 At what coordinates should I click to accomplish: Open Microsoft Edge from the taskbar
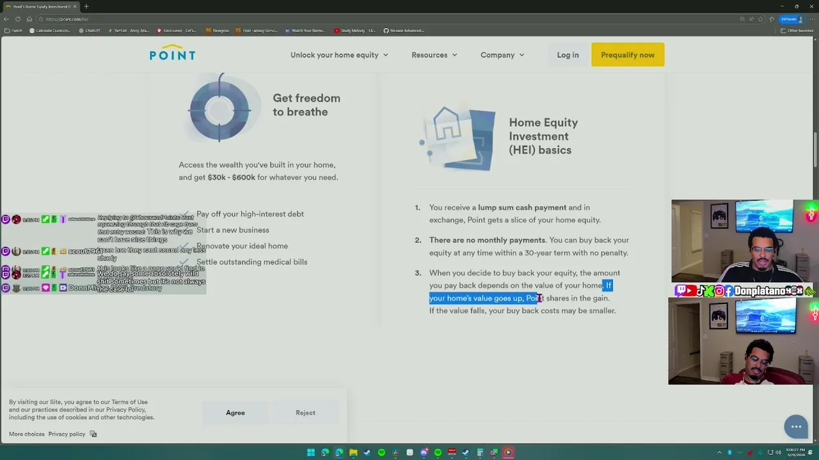339,452
